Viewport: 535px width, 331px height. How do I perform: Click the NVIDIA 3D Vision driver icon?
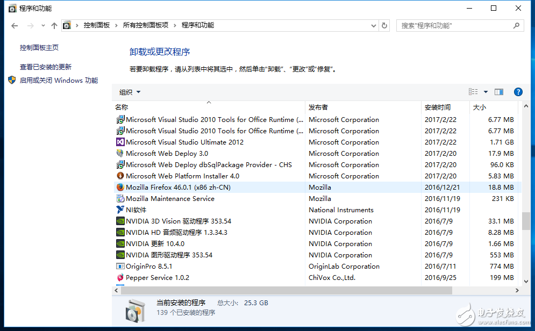(x=120, y=221)
